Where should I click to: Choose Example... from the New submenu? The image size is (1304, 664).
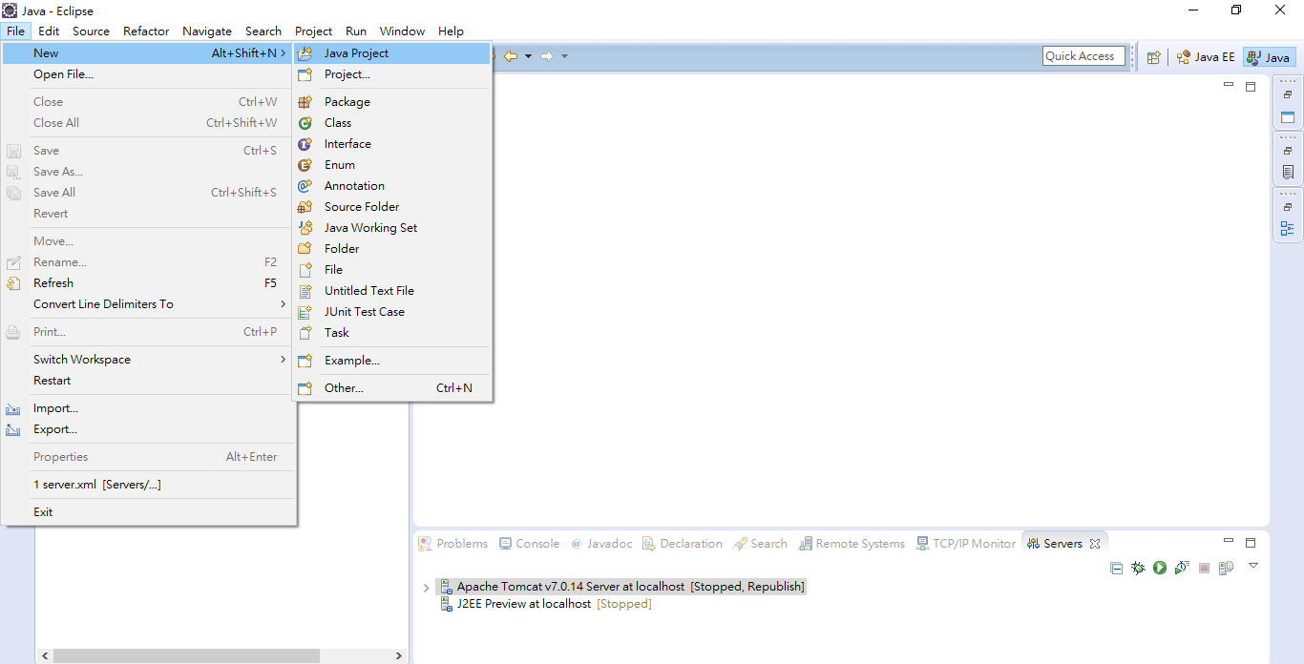(391, 361)
